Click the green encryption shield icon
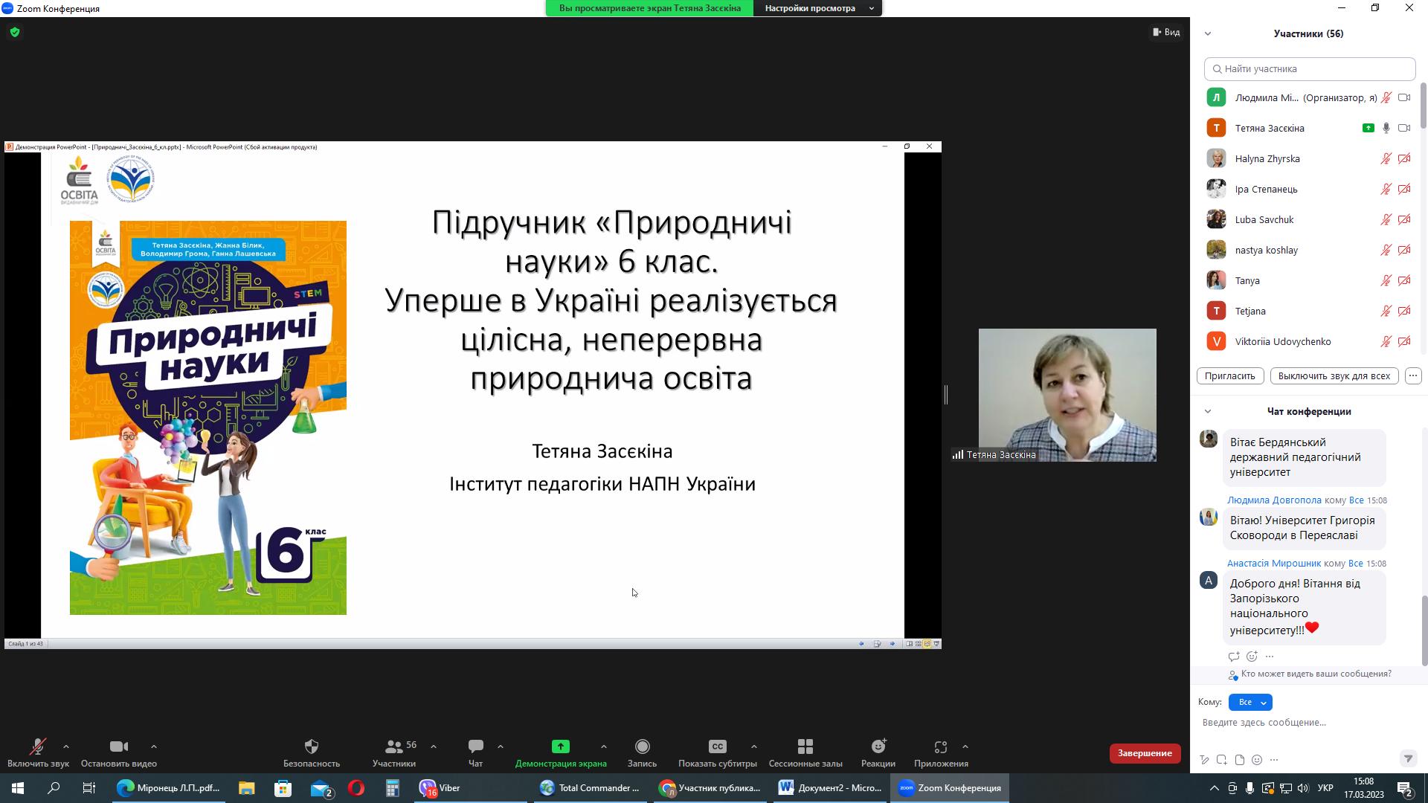Screen dimensions: 1428x803 (15, 33)
